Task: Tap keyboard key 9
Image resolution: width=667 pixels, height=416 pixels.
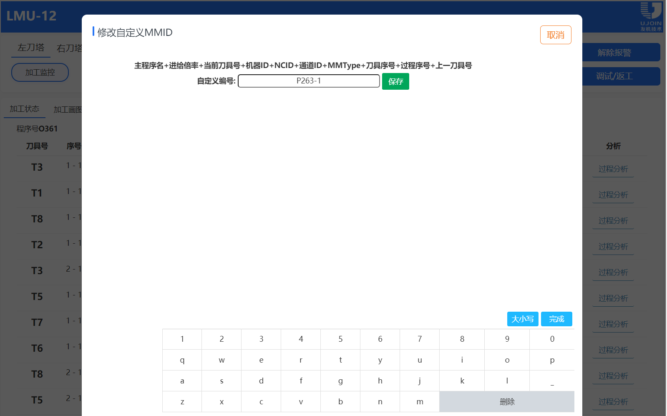Action: point(507,339)
